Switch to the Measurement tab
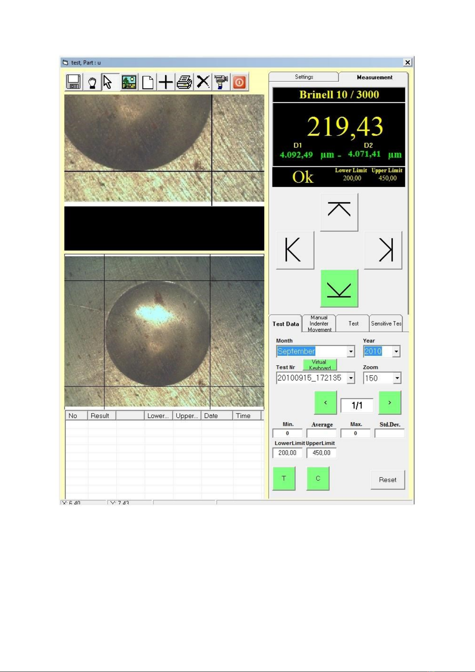Viewport: 475px width, 672px height. pyautogui.click(x=374, y=77)
